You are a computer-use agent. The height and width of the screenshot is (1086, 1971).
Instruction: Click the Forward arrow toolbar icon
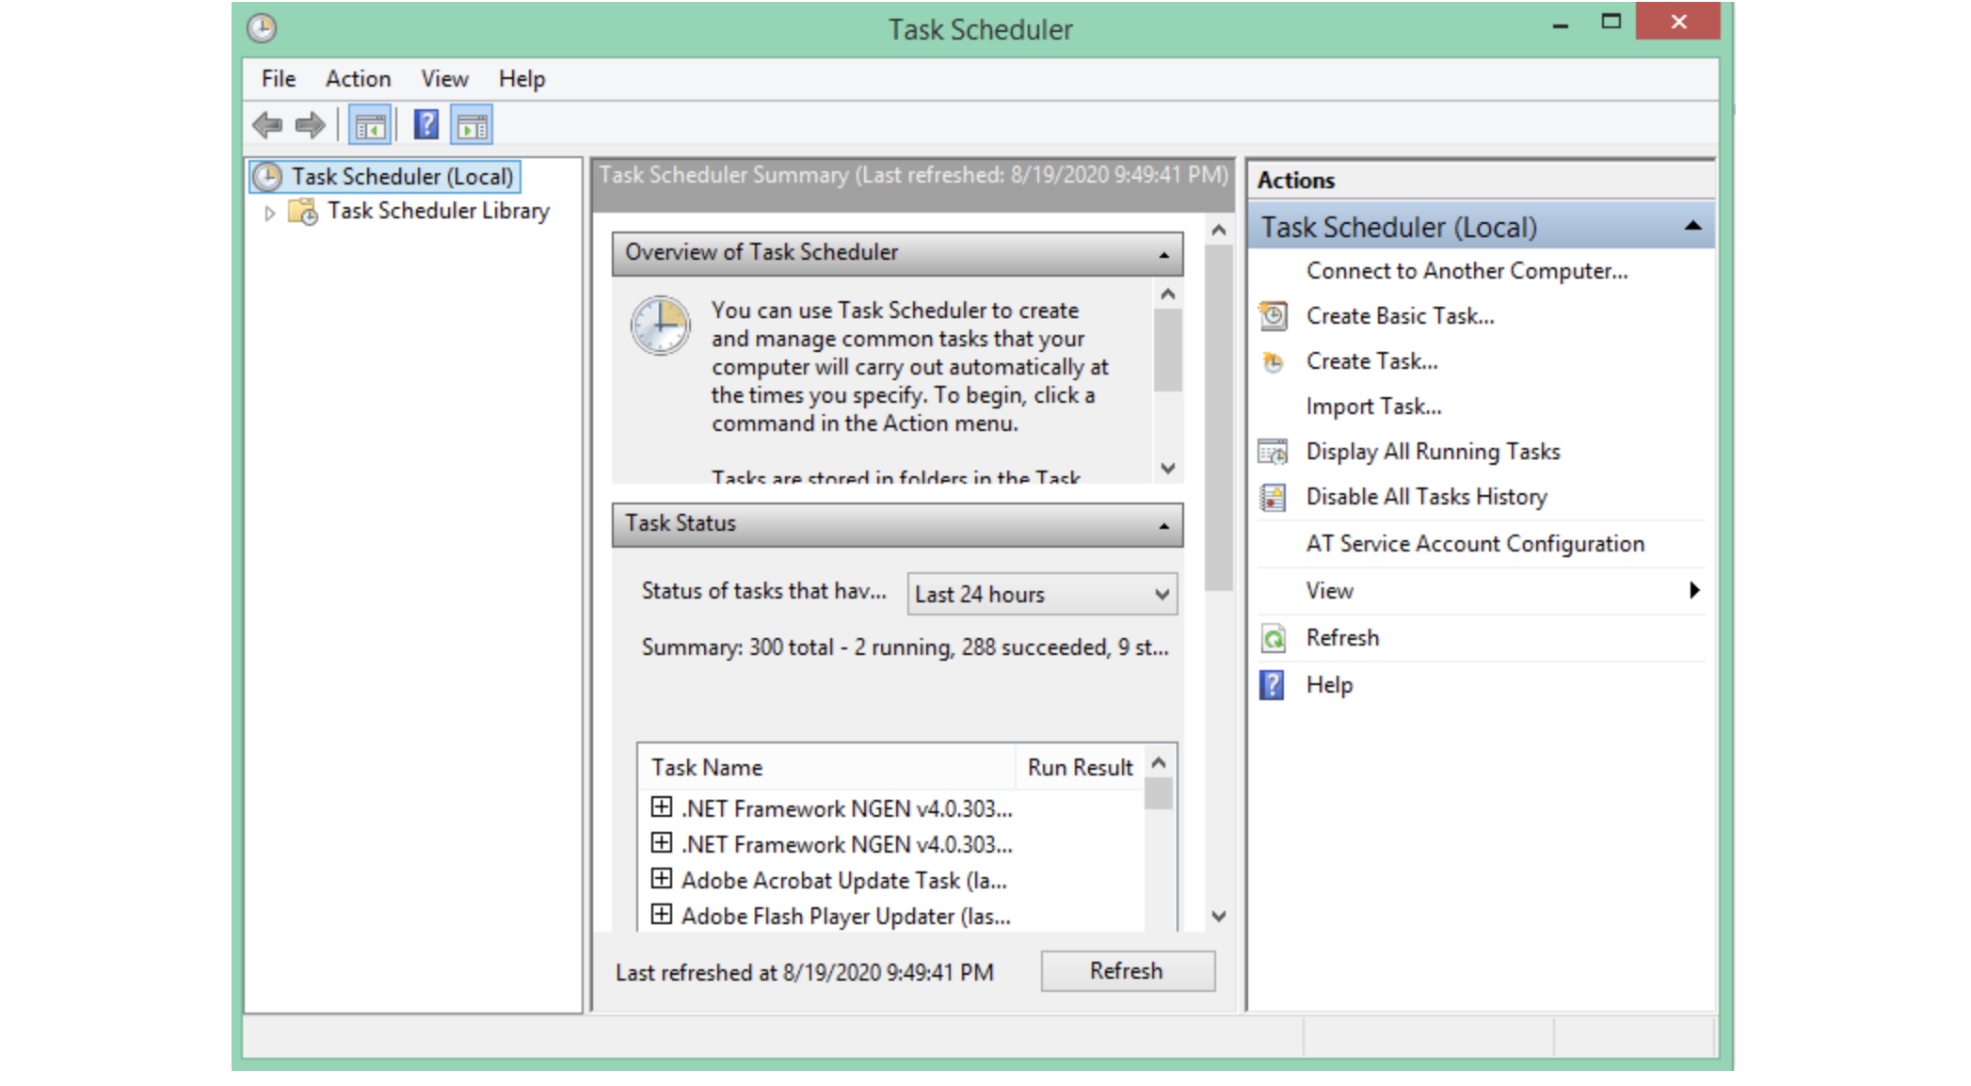tap(311, 125)
